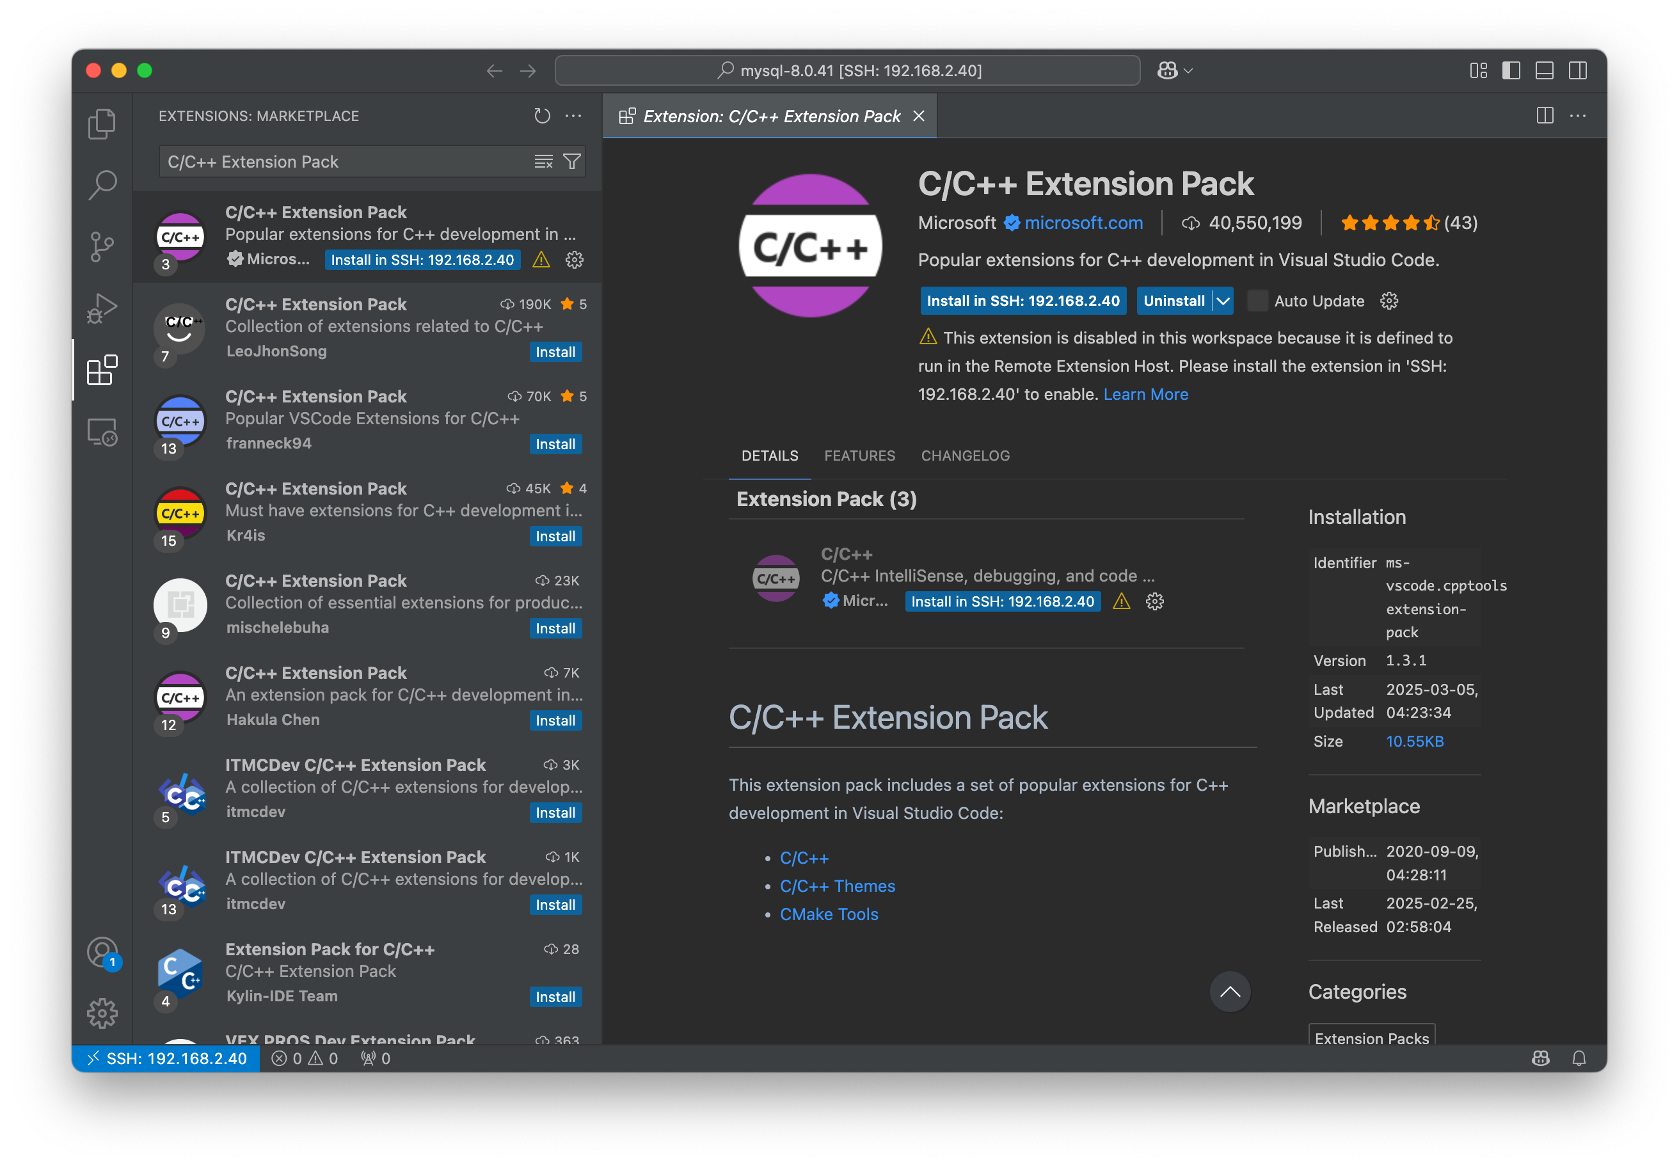
Task: Close the C/C++ Extension Pack editor tab
Action: pyautogui.click(x=918, y=116)
